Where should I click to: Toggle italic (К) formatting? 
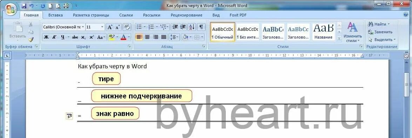(54, 37)
